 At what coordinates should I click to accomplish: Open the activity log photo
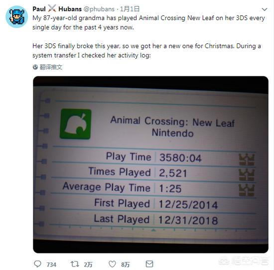pyautogui.click(x=150, y=164)
